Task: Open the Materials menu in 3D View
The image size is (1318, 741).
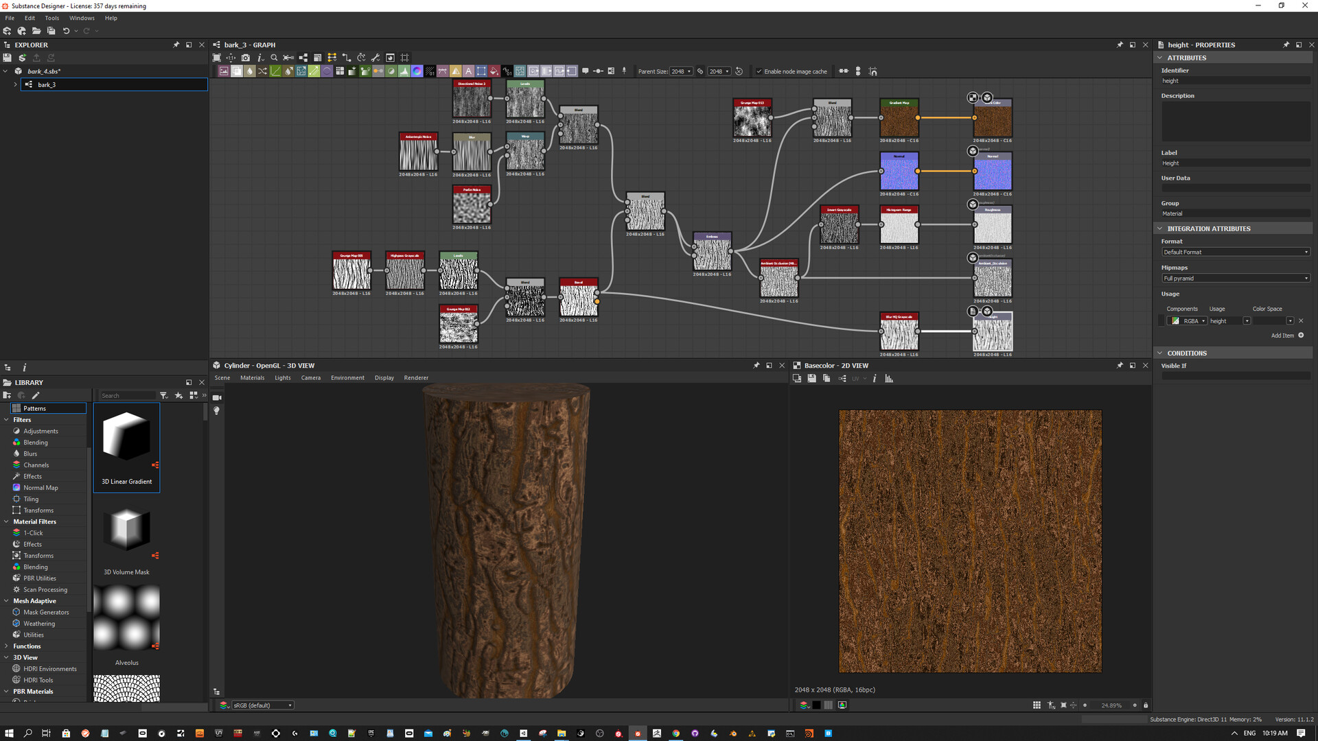Action: click(x=252, y=378)
